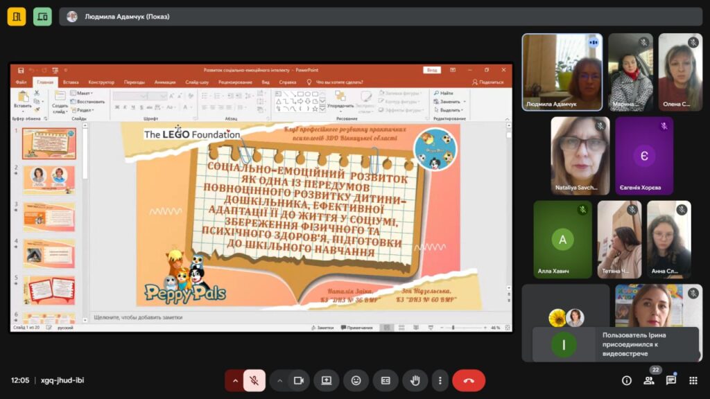
Task: Open the emoji reactions icon
Action: click(356, 380)
